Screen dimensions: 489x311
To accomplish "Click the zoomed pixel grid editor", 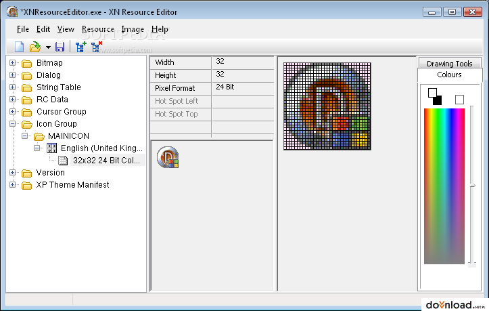I will pos(327,106).
